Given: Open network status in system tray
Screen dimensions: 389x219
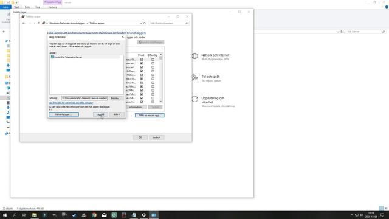Looking at the screenshot, I should coord(357,215).
